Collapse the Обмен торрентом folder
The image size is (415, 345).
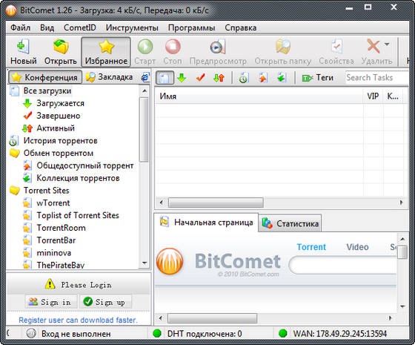(x=15, y=153)
